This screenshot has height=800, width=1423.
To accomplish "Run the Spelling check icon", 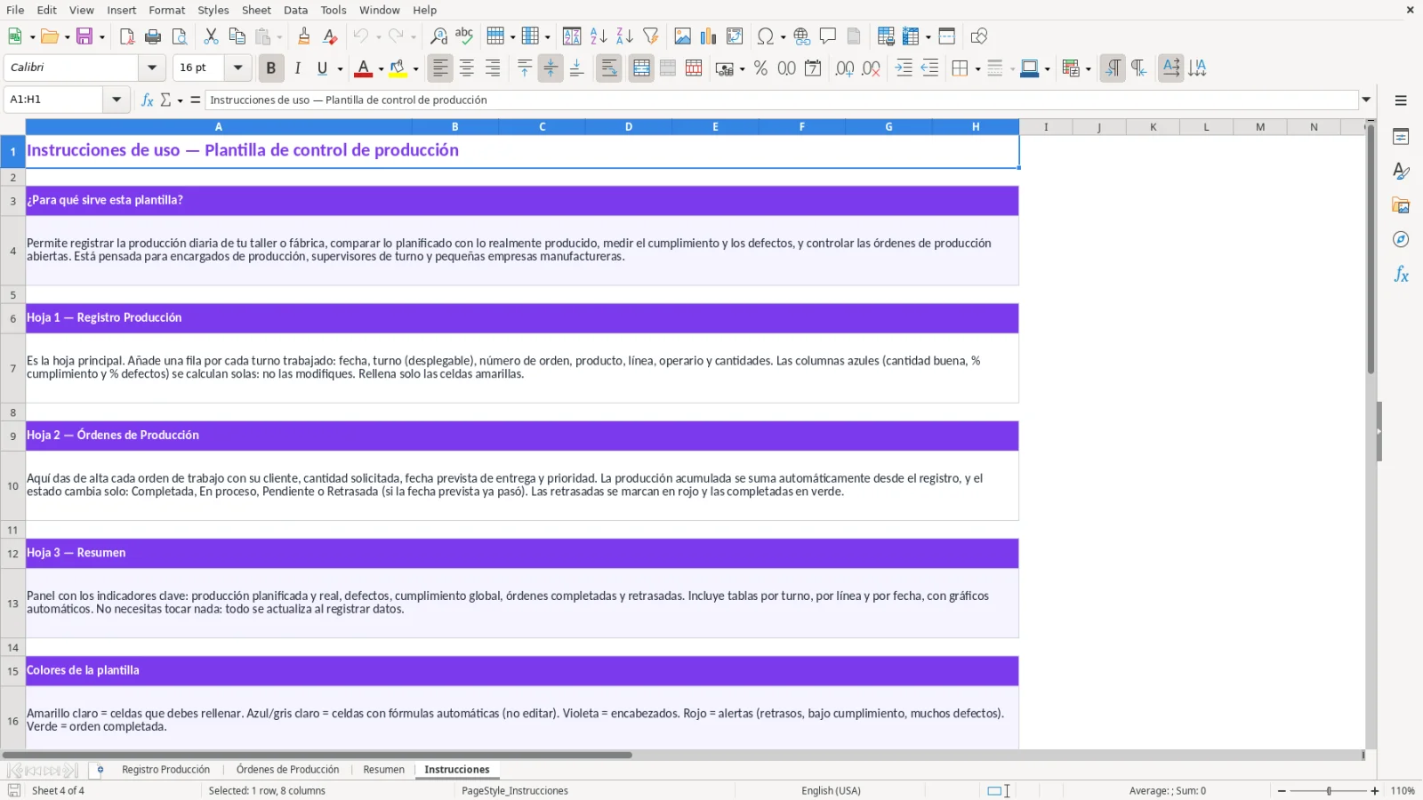I will click(x=464, y=36).
